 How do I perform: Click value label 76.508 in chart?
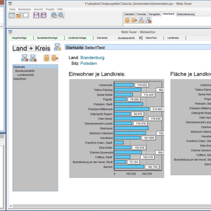(134, 99)
